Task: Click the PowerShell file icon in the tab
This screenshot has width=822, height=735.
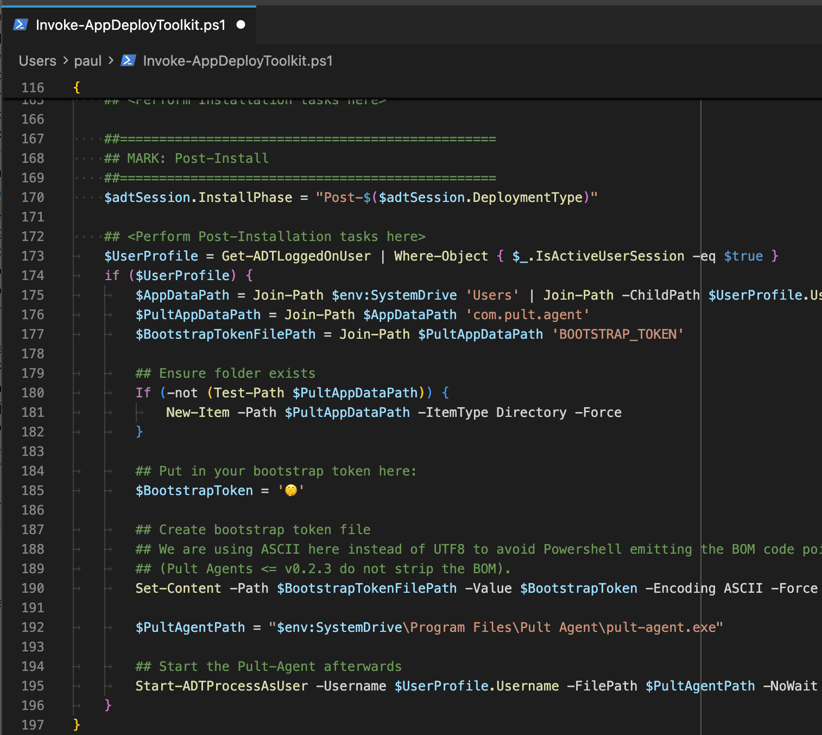Action: 21,25
